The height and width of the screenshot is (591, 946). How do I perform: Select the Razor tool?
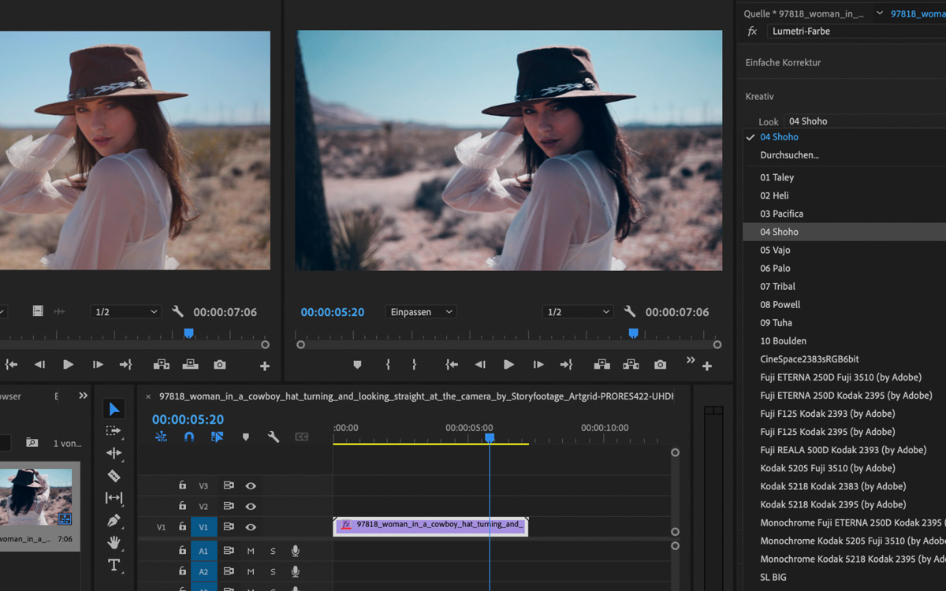pyautogui.click(x=114, y=476)
